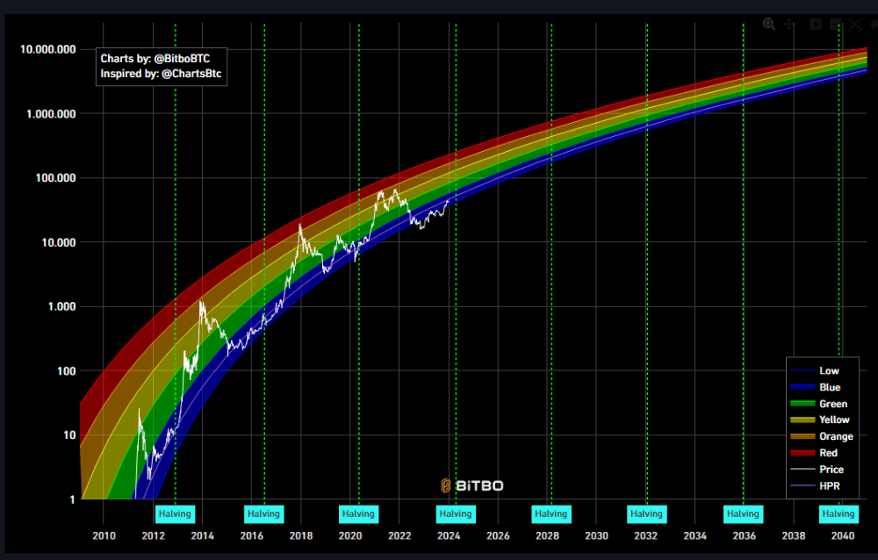The image size is (878, 560).
Task: Activate the Zoom magnifier tool
Action: (769, 25)
